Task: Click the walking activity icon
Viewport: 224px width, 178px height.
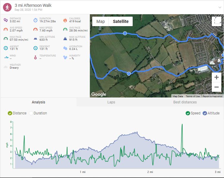Action: [7, 7]
